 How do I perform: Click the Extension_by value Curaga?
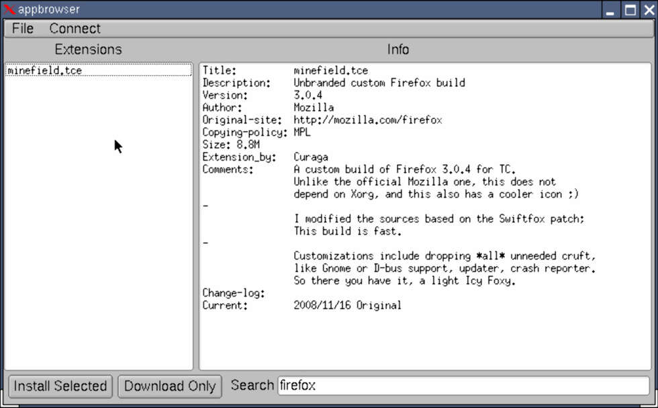(310, 157)
